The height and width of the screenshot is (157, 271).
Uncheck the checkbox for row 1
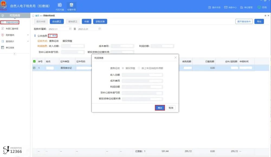[x=34, y=68]
